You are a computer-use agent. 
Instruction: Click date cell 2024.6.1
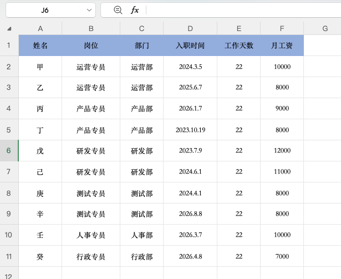[x=190, y=172]
